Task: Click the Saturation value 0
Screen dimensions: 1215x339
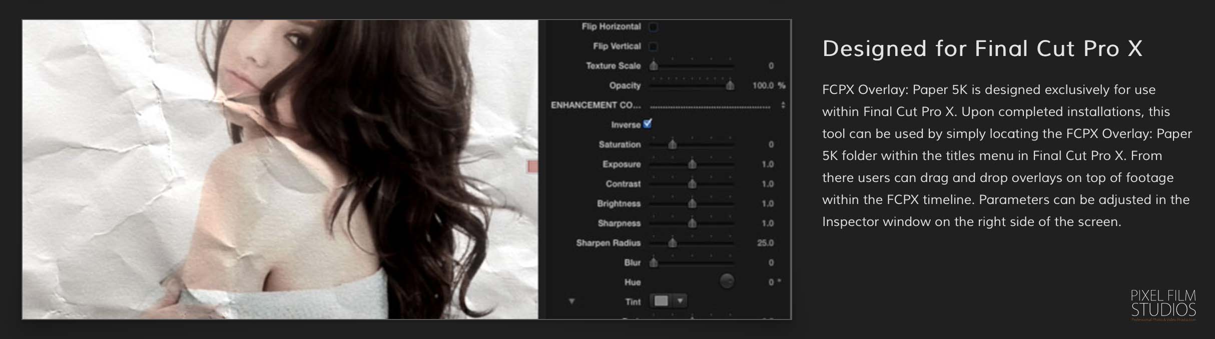Action: 771,144
